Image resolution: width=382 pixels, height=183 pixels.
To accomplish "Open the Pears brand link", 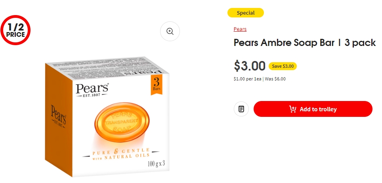I will (x=240, y=29).
